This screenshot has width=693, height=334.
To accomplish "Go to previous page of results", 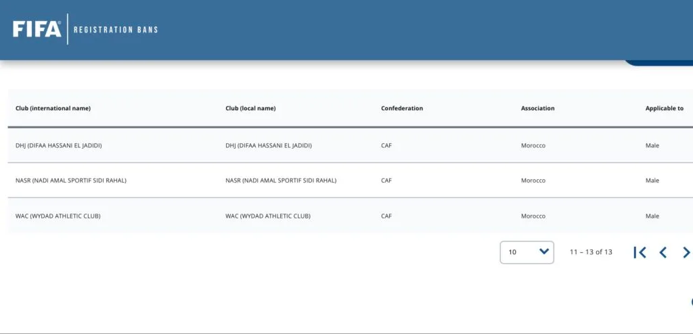I will pos(663,252).
